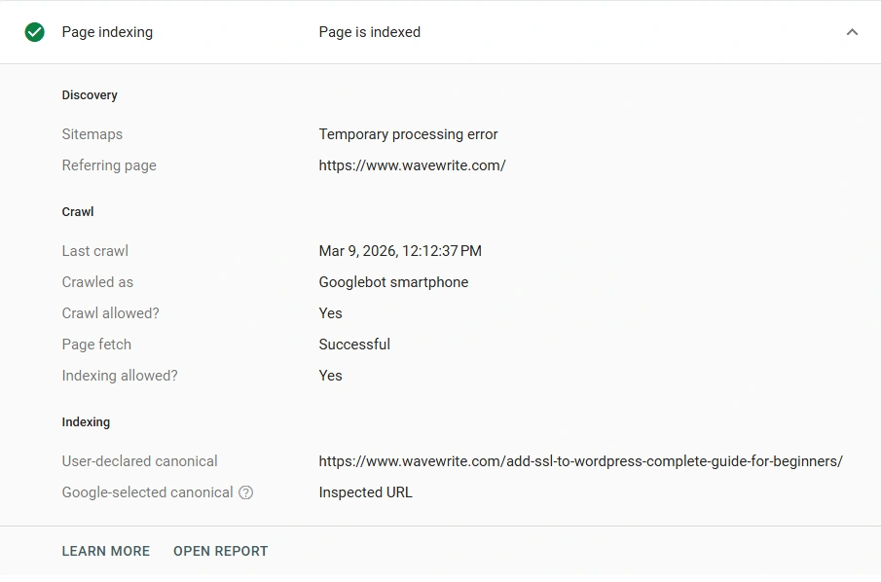
Task: Click the Indexing section heading
Action: (x=86, y=422)
